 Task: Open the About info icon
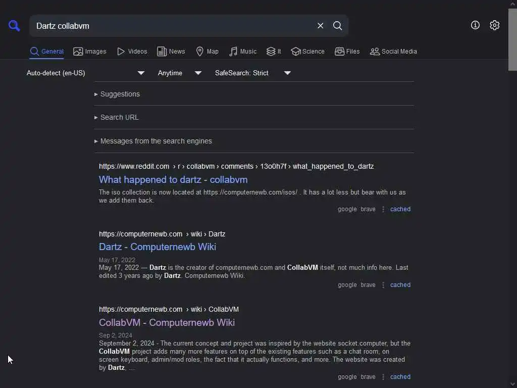[x=475, y=25]
